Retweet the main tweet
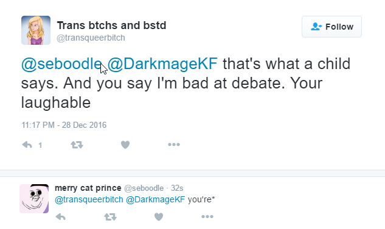 77,145
